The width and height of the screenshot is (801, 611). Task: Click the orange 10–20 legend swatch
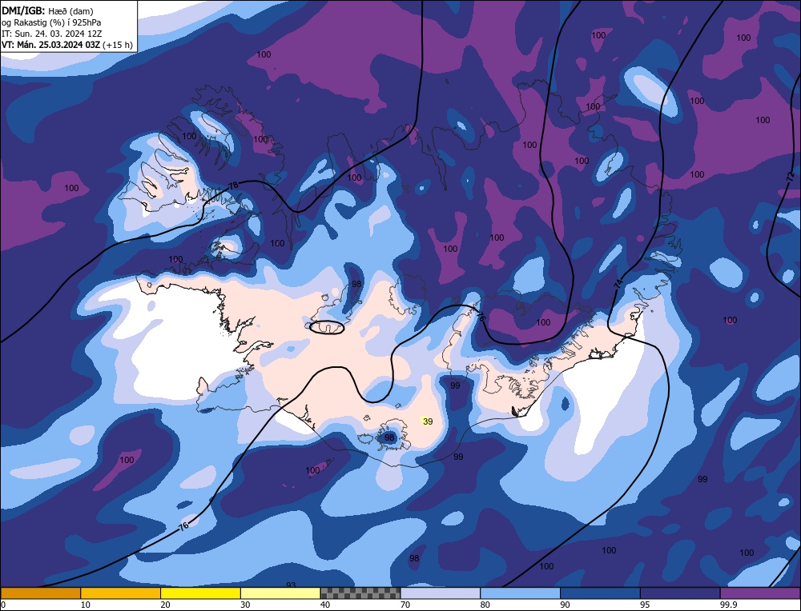[x=121, y=593]
